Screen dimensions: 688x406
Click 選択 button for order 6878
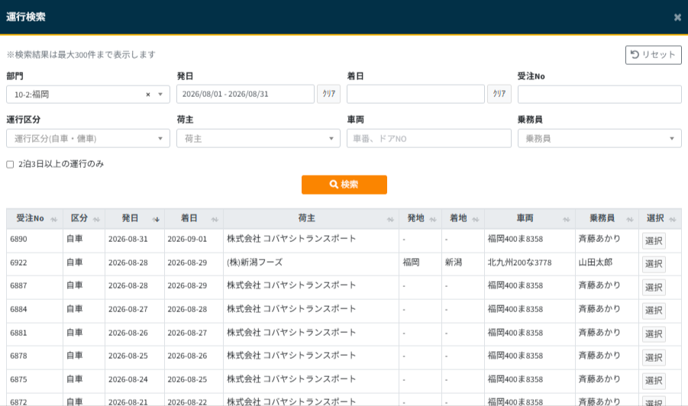[x=654, y=357]
